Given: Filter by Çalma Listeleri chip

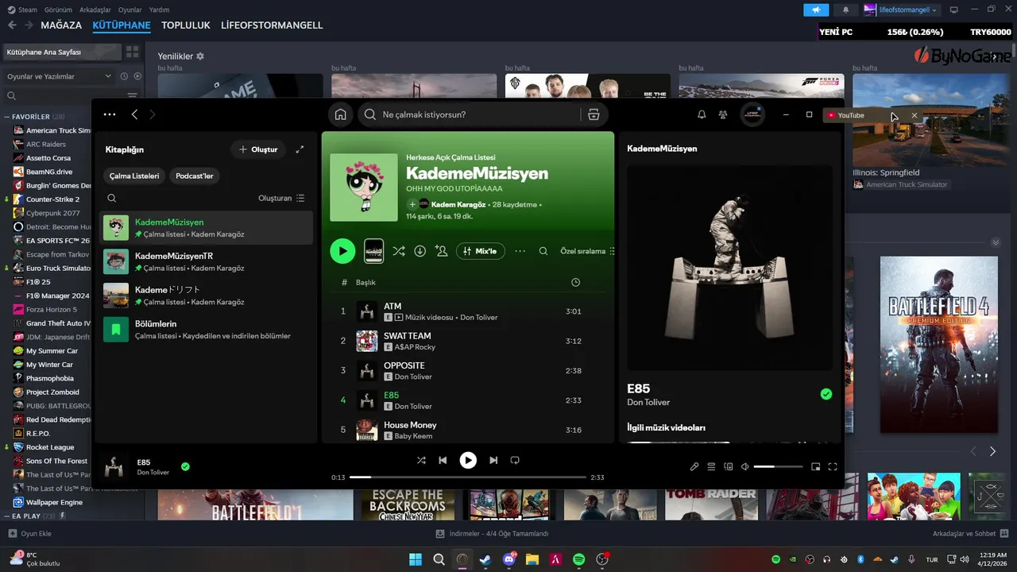Looking at the screenshot, I should click(134, 176).
